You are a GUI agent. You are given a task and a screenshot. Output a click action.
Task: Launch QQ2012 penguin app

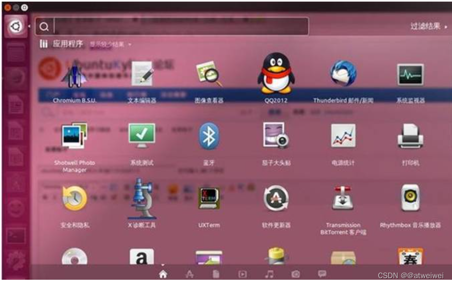276,73
